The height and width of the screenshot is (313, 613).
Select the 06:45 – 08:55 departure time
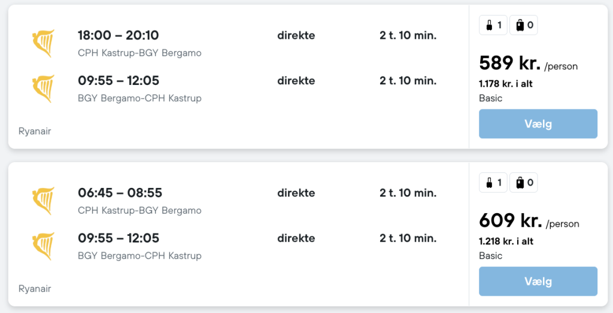point(120,193)
